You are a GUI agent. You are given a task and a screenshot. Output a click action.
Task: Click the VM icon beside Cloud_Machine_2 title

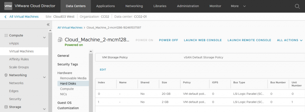tap(60, 40)
